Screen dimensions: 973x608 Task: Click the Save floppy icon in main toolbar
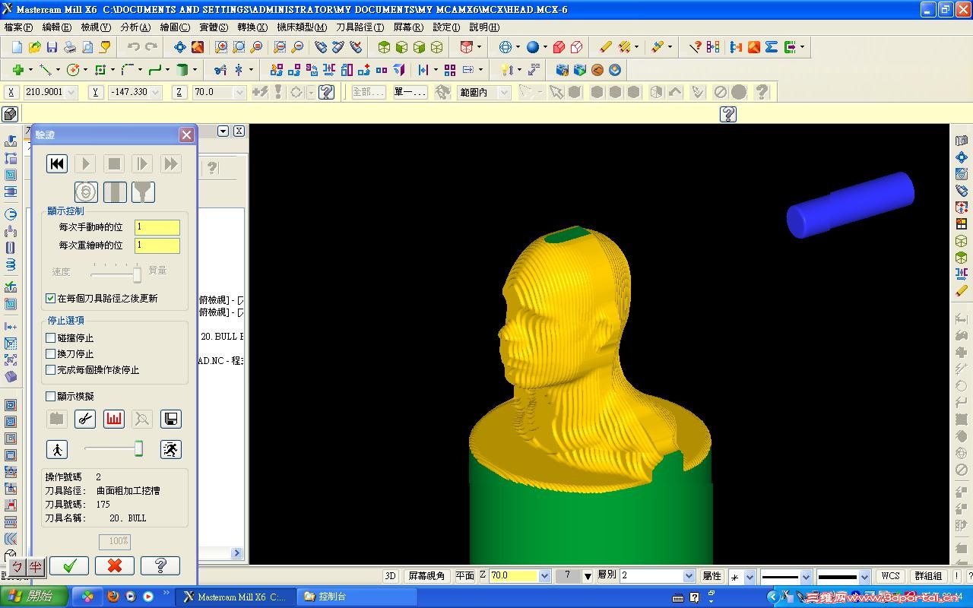coord(52,47)
